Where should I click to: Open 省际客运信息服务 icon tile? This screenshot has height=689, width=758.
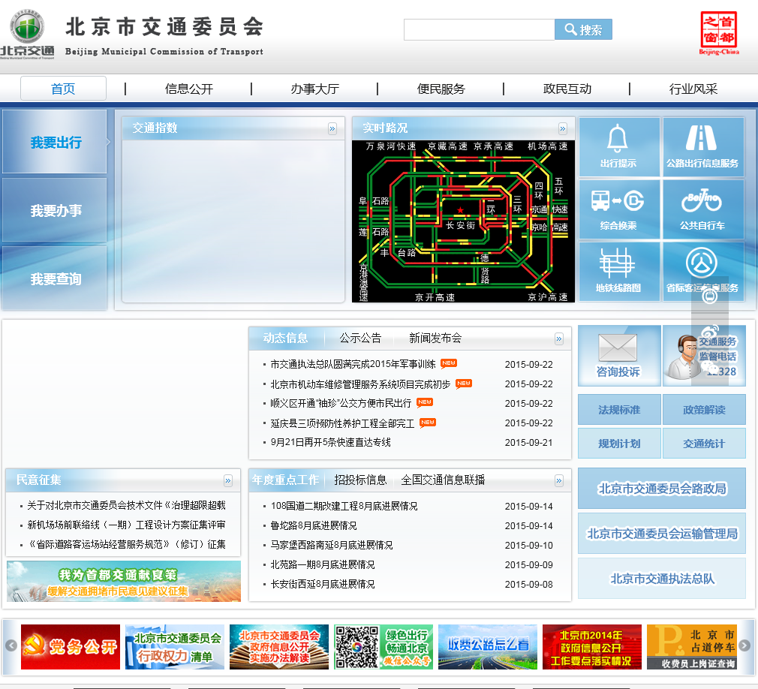point(703,272)
